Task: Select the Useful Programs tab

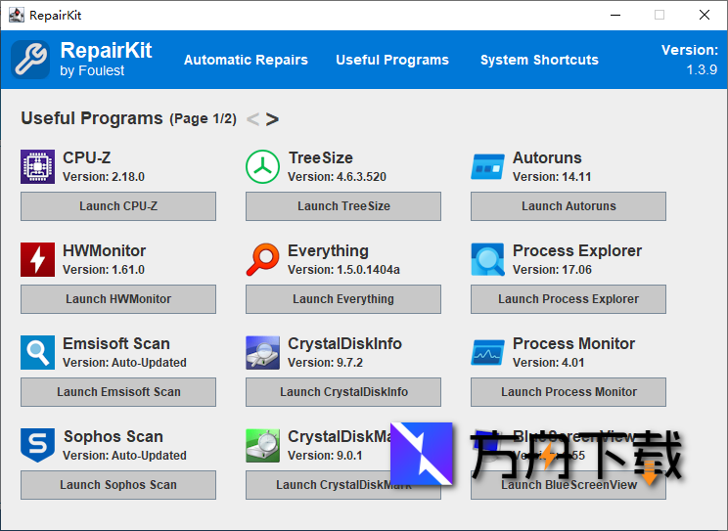Action: [391, 60]
